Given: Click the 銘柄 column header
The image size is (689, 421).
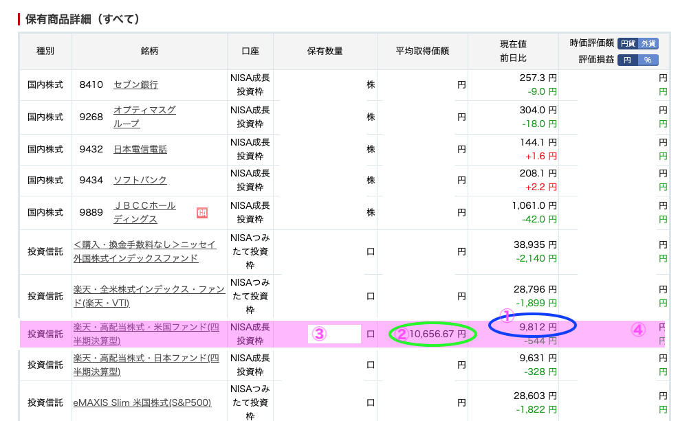Looking at the screenshot, I should pos(149,51).
